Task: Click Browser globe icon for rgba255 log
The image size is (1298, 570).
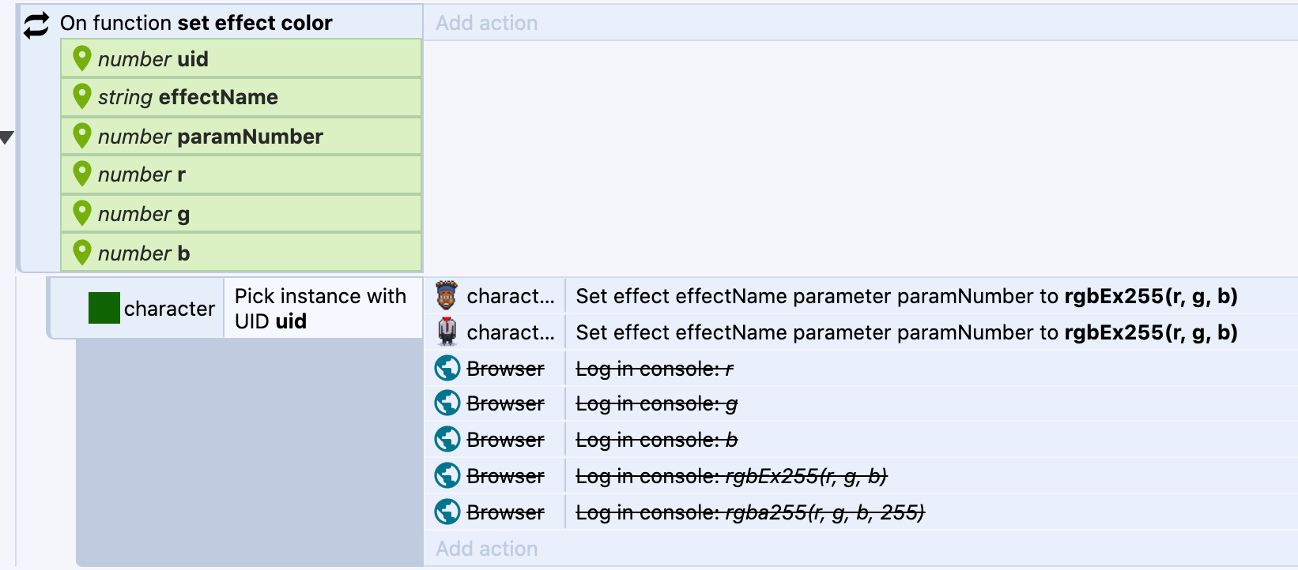Action: pos(447,512)
